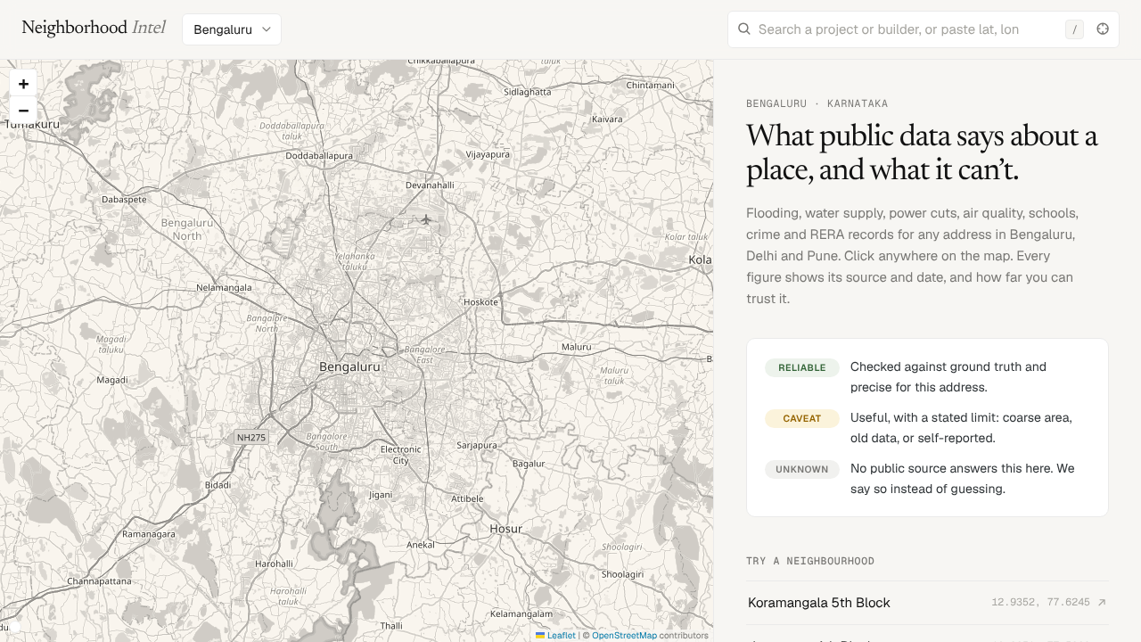Click the search magnifier icon

point(744,29)
